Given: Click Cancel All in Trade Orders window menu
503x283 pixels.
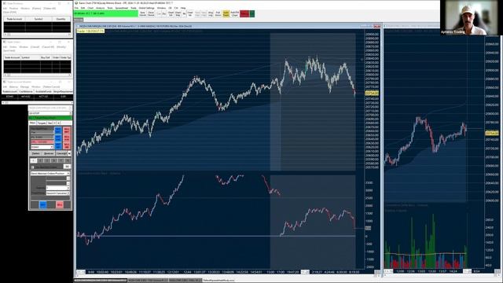Looking at the screenshot, I should coord(48,47).
